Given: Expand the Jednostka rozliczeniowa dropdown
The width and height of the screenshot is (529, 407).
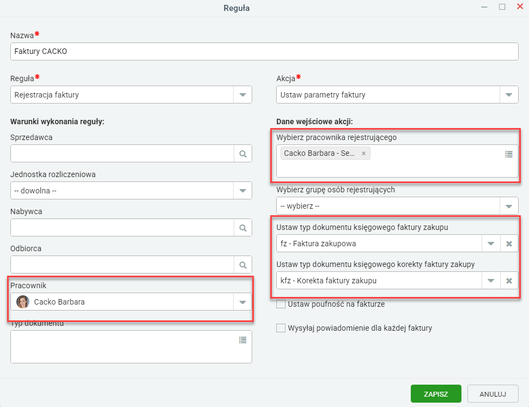Looking at the screenshot, I should tap(242, 191).
